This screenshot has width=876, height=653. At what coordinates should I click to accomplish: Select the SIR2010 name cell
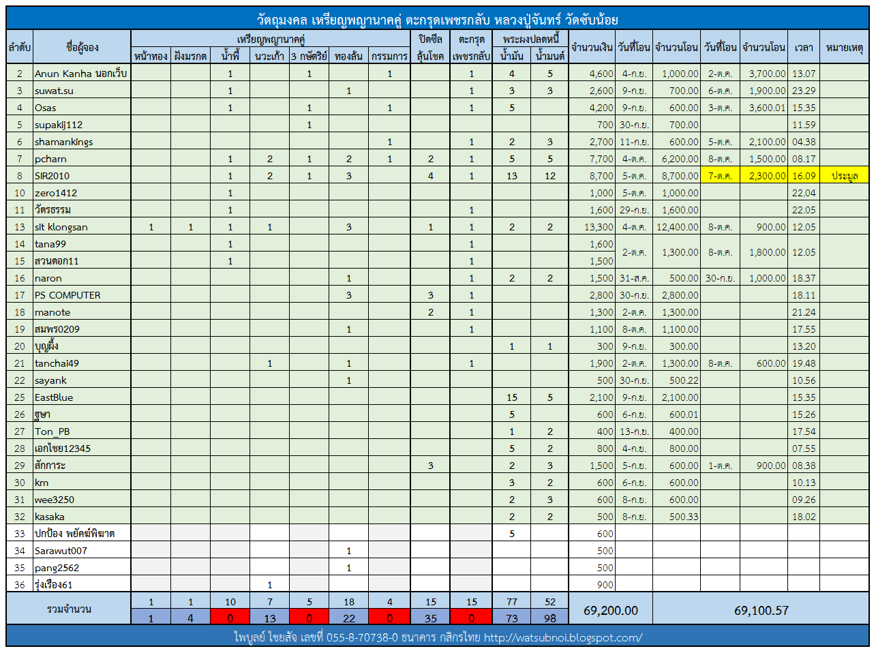pyautogui.click(x=82, y=176)
